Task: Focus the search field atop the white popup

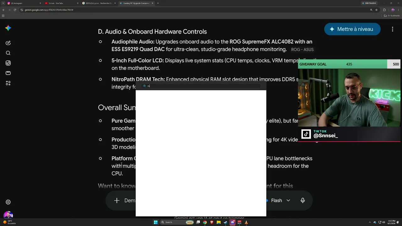Action: [x=201, y=86]
